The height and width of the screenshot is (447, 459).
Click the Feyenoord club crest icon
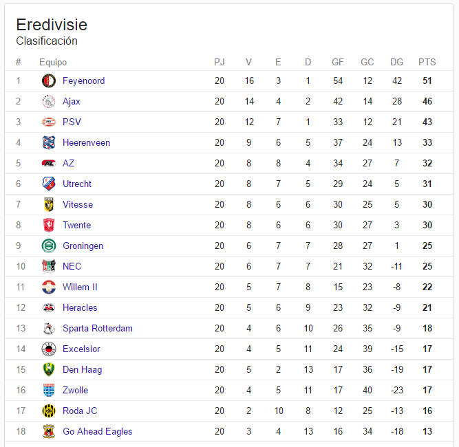click(x=49, y=80)
